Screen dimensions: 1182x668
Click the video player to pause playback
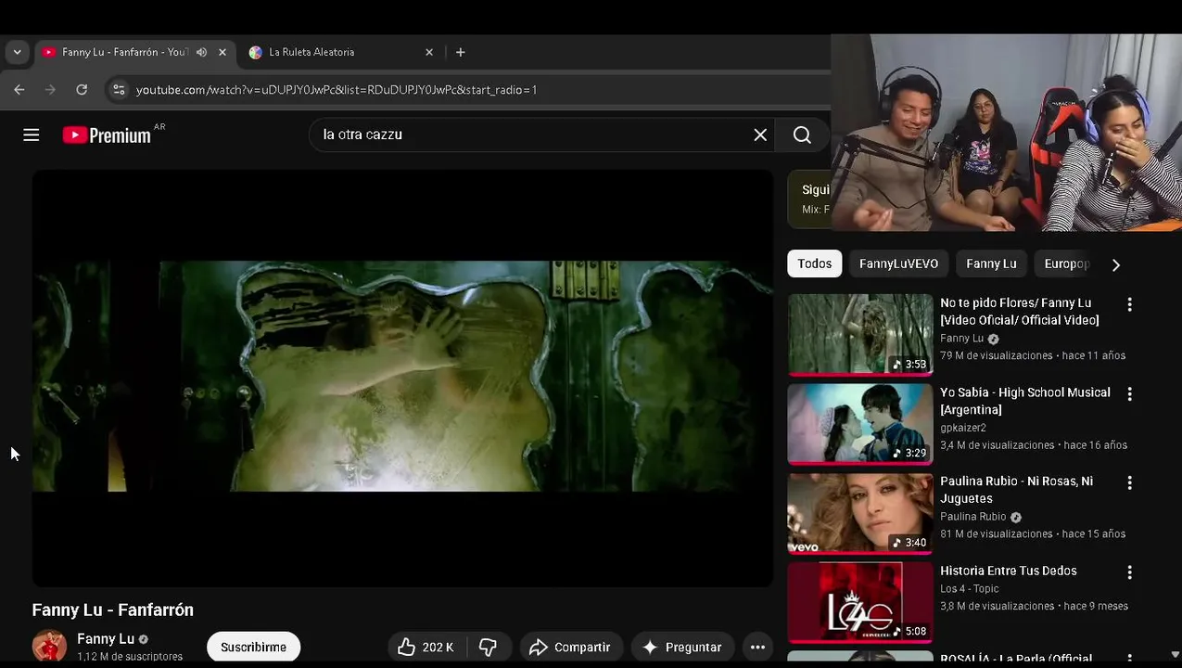(x=402, y=377)
